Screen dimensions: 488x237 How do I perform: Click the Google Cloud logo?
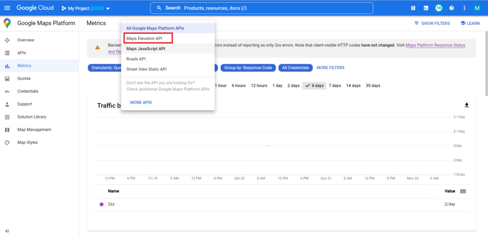point(35,8)
